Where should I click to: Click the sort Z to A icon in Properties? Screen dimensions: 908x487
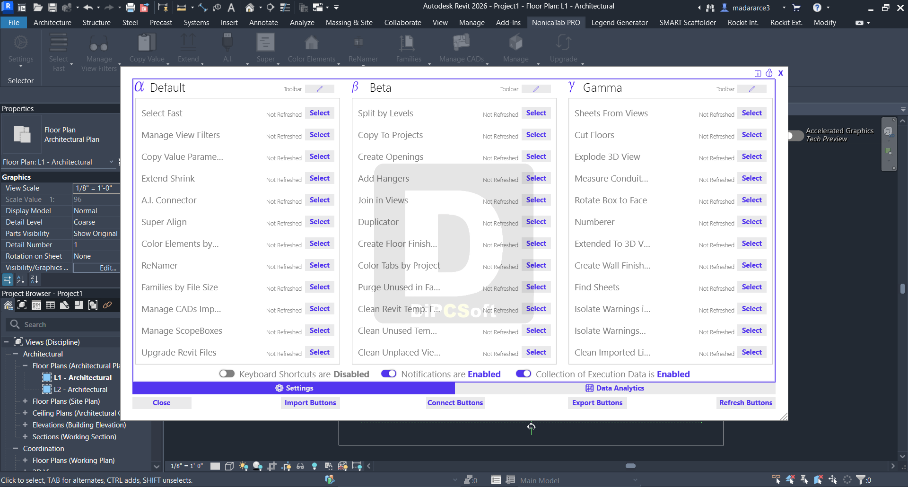click(x=34, y=280)
